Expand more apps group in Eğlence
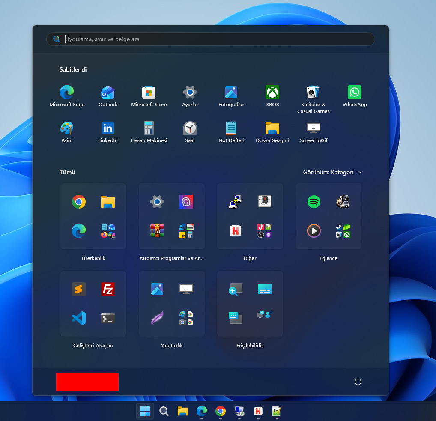Viewport: 436px width, 421px height. [x=343, y=231]
